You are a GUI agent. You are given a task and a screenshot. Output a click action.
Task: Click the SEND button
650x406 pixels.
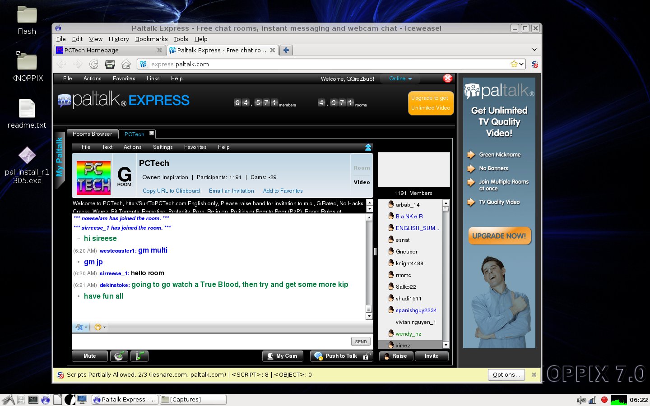tap(361, 341)
